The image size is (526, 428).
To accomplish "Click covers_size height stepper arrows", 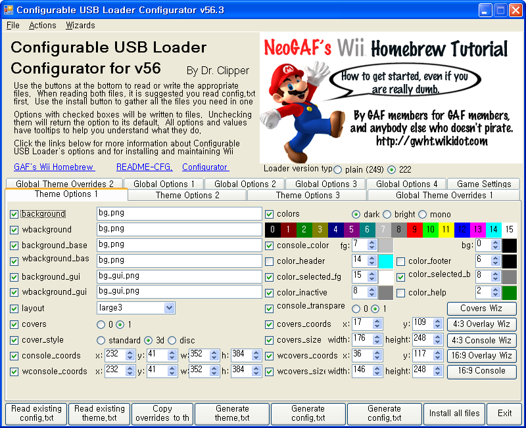I will [x=437, y=339].
